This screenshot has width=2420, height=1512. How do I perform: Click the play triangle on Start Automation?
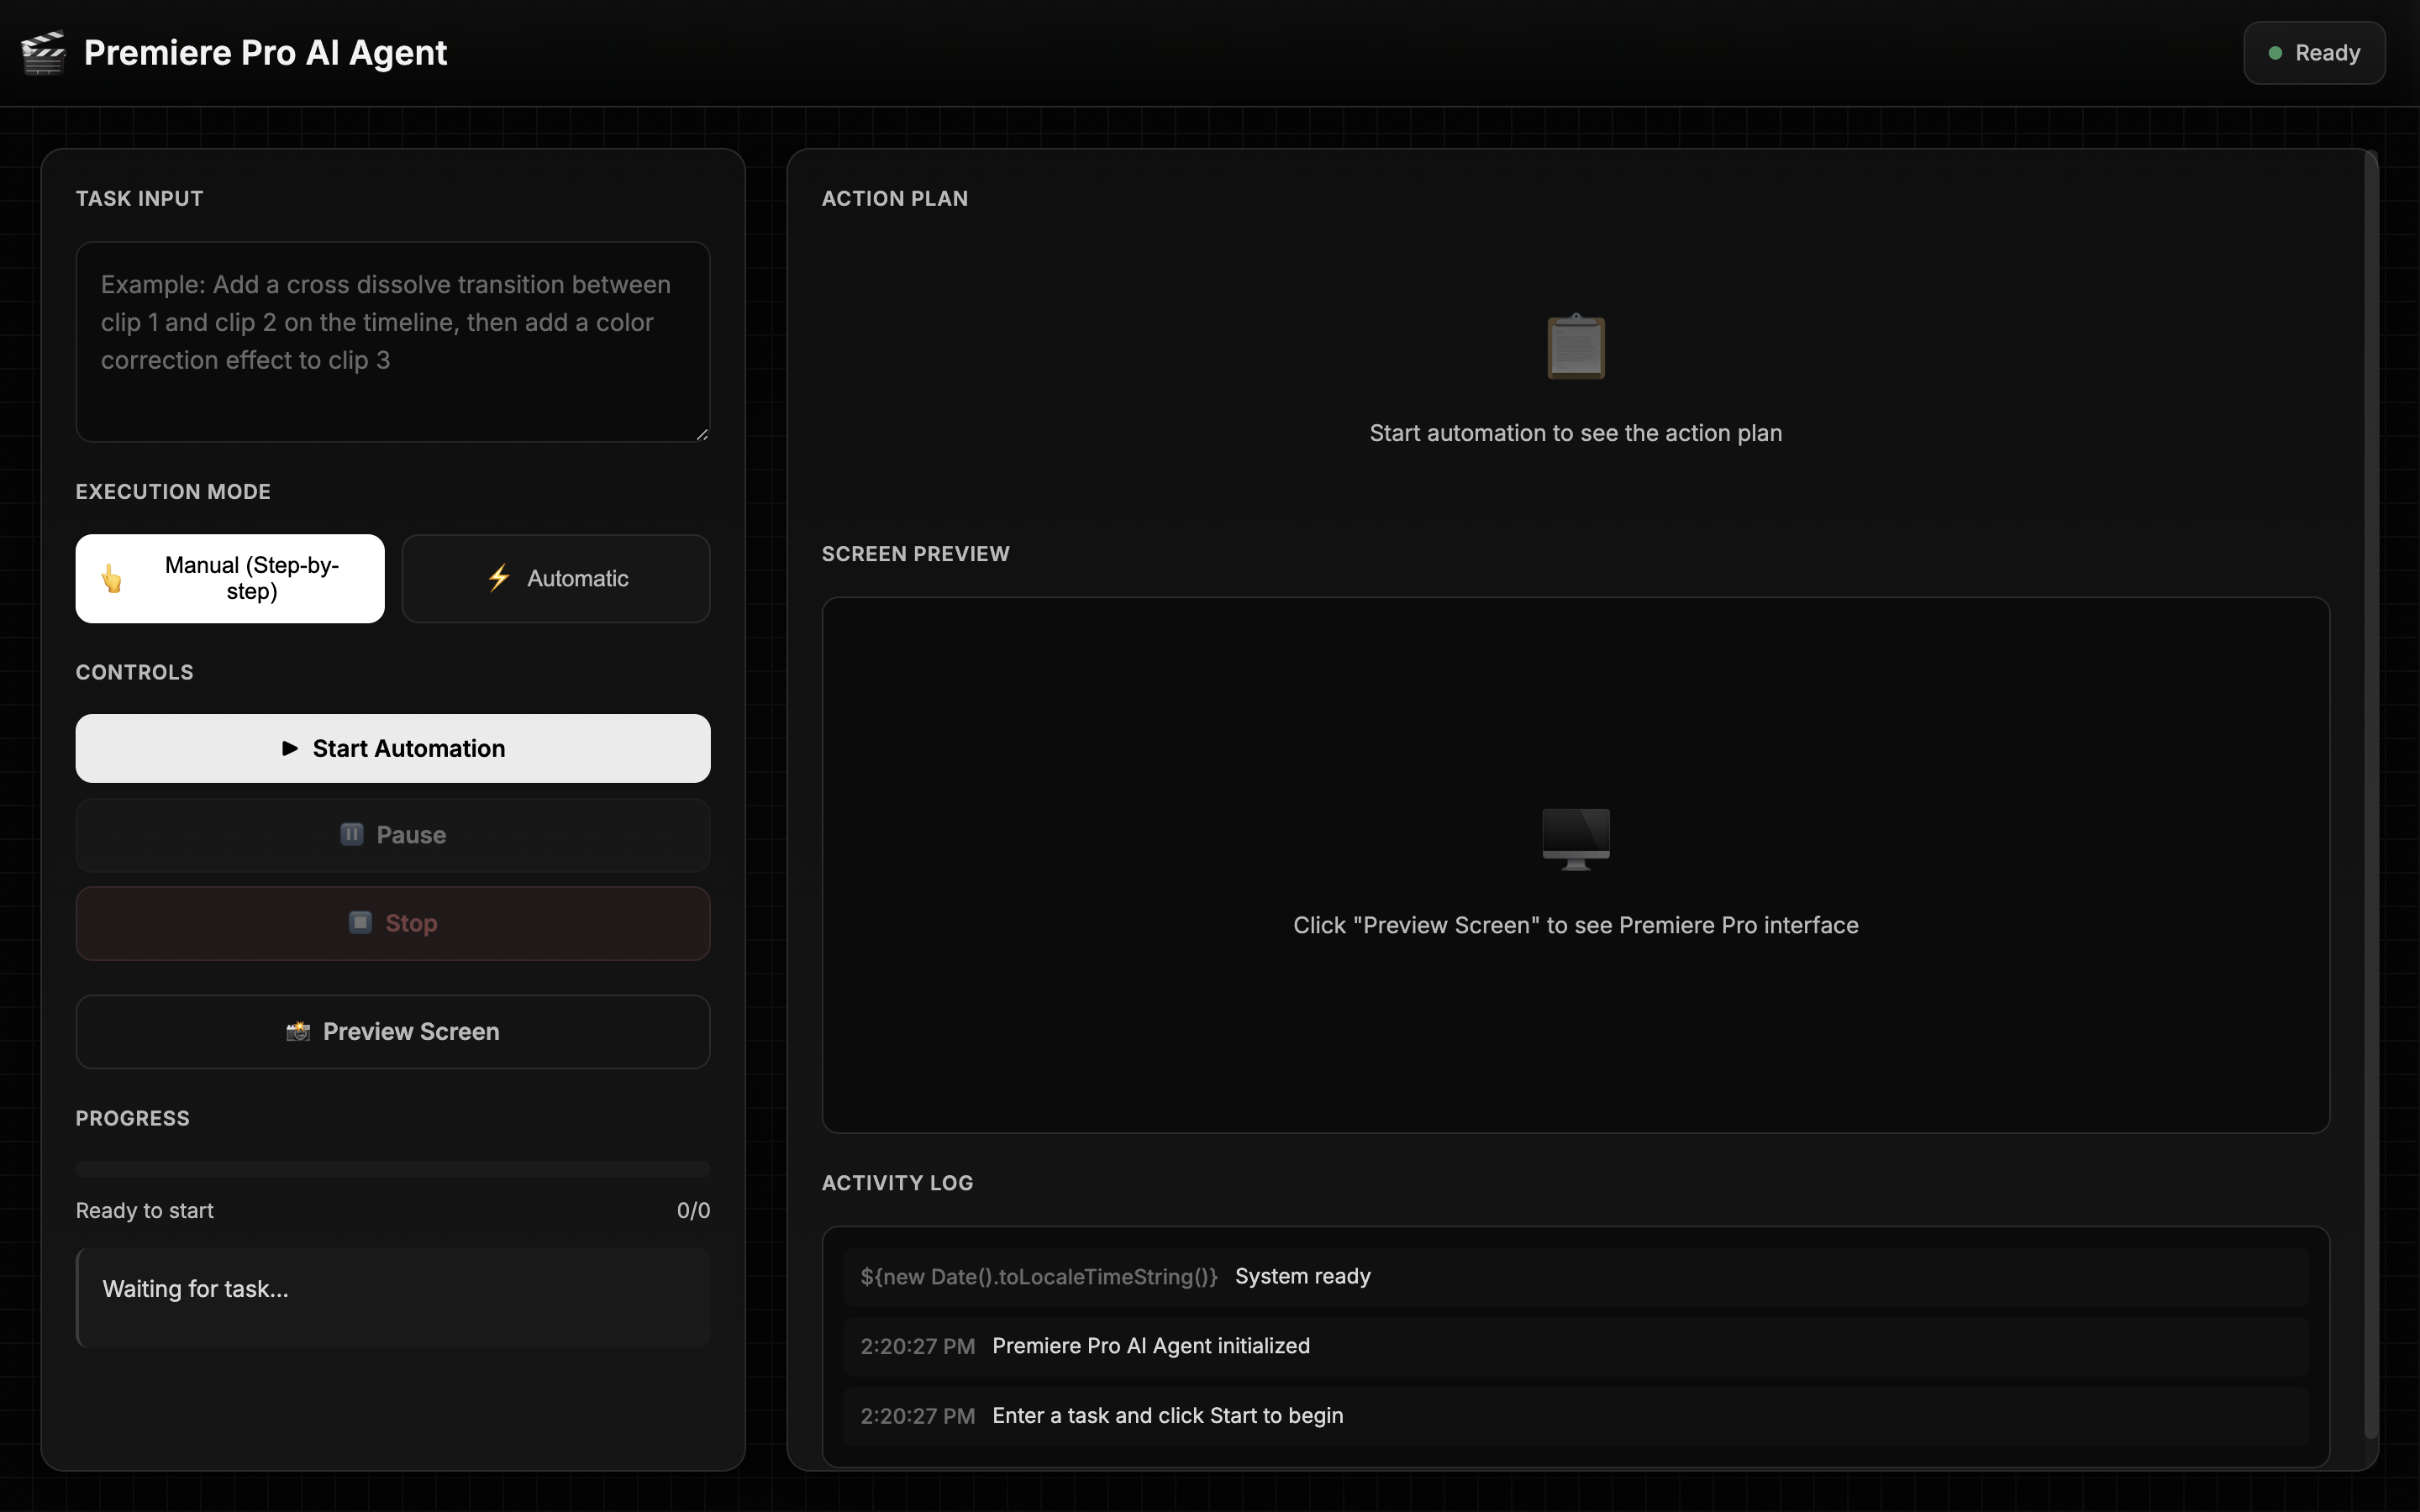coord(290,748)
